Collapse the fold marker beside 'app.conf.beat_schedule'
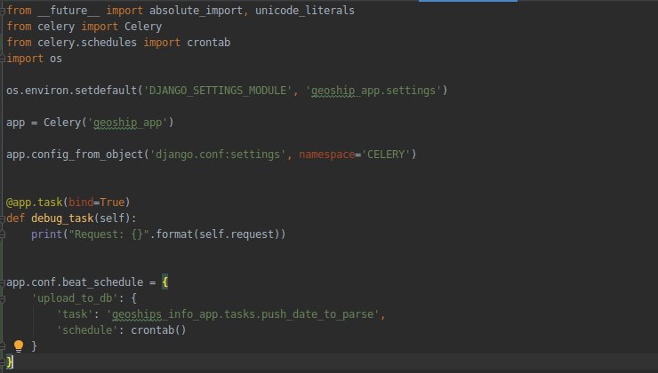The image size is (658, 373). tap(2, 282)
